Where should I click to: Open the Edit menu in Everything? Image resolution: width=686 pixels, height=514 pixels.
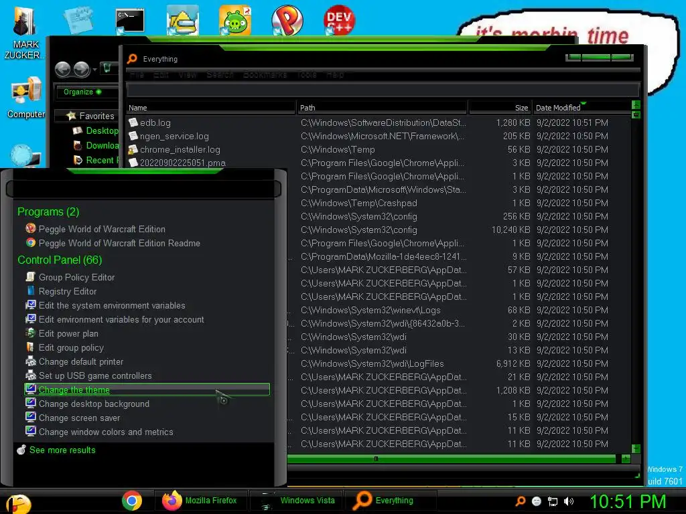pos(161,75)
